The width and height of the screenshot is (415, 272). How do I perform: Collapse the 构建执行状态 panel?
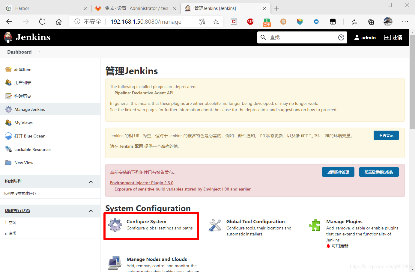[91, 211]
